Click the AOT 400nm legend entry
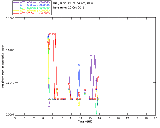The height and width of the screenshot is (128, 160). [32, 2]
